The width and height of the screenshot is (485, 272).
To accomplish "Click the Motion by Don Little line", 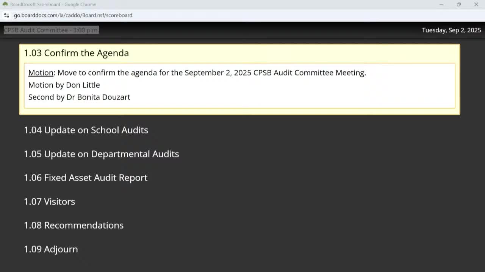I will pos(64,85).
